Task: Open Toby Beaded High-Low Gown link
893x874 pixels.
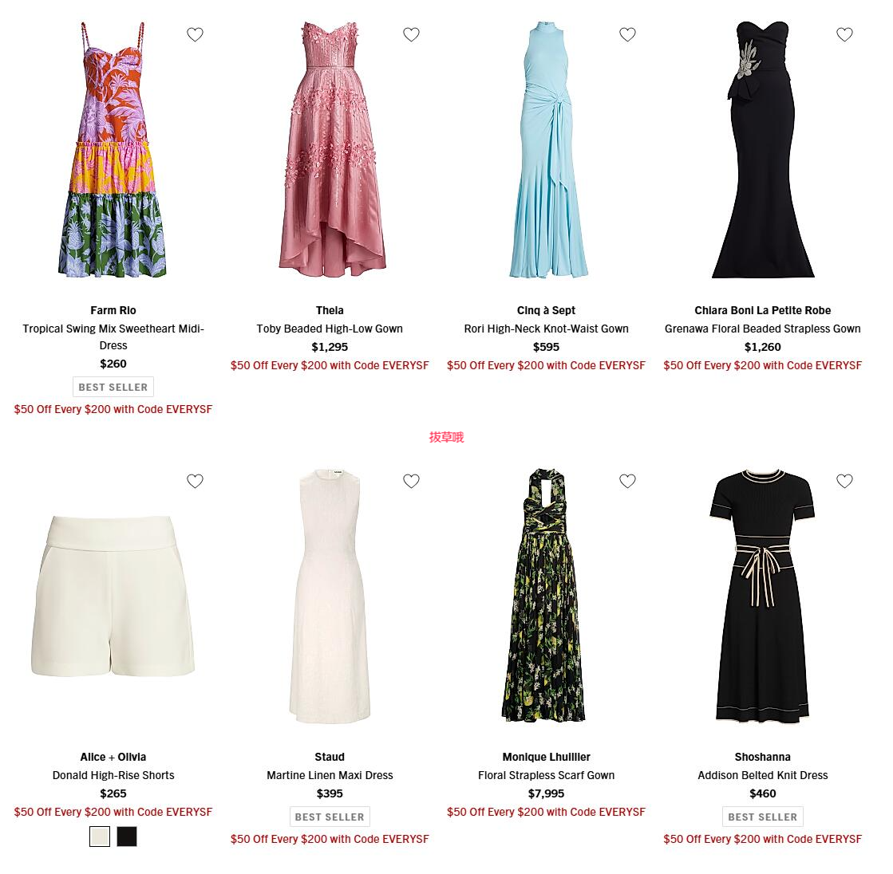Action: [x=330, y=329]
